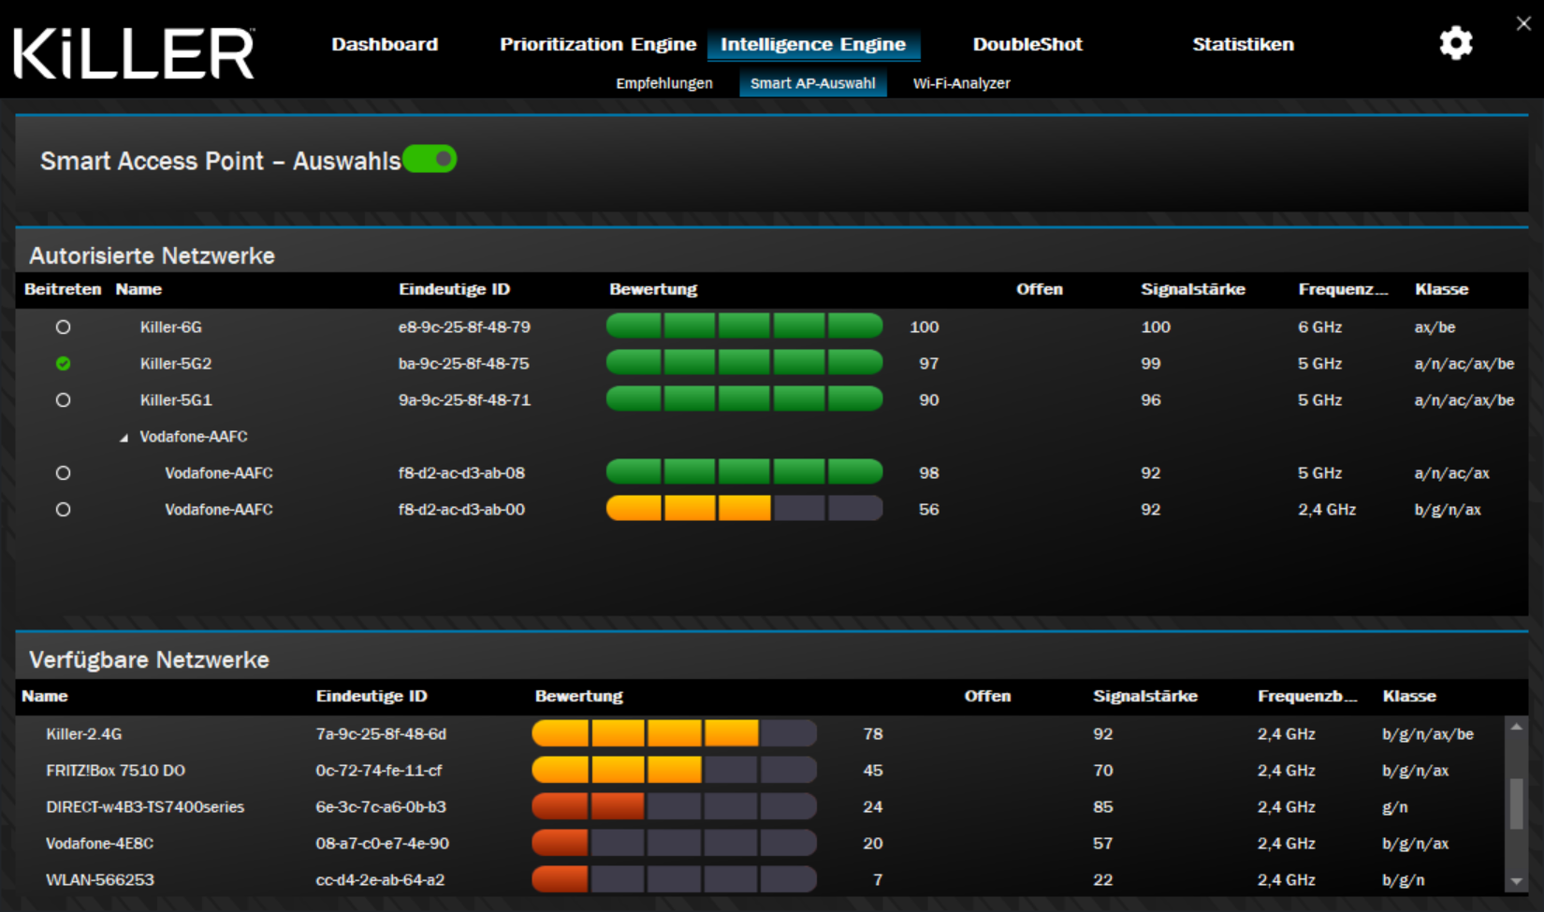Image resolution: width=1544 pixels, height=912 pixels.
Task: Click the available networks scroll-down arrow
Action: [x=1517, y=881]
